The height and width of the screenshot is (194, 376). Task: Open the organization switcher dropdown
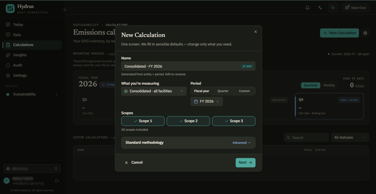point(32,169)
